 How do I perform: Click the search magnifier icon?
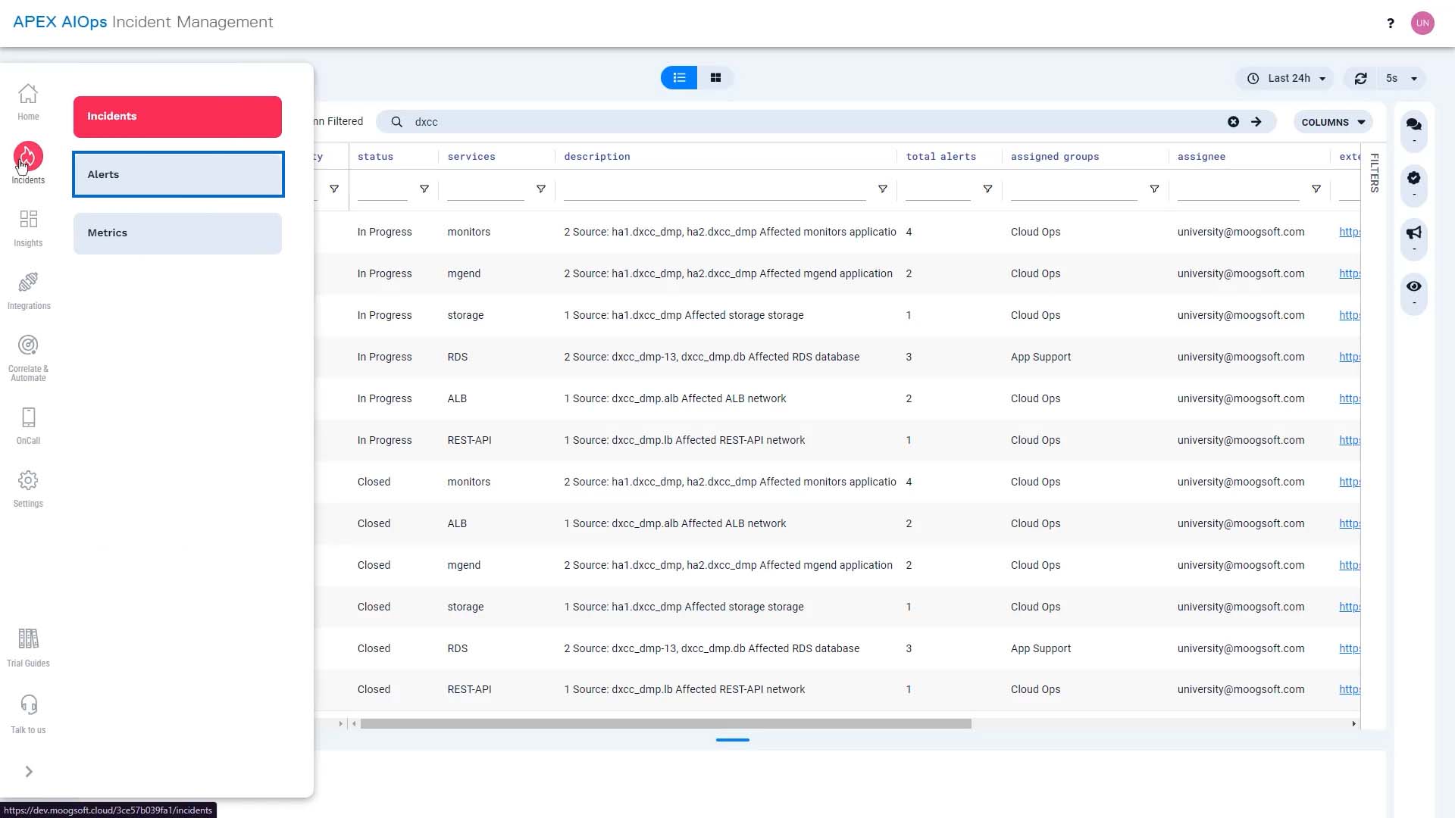[396, 122]
